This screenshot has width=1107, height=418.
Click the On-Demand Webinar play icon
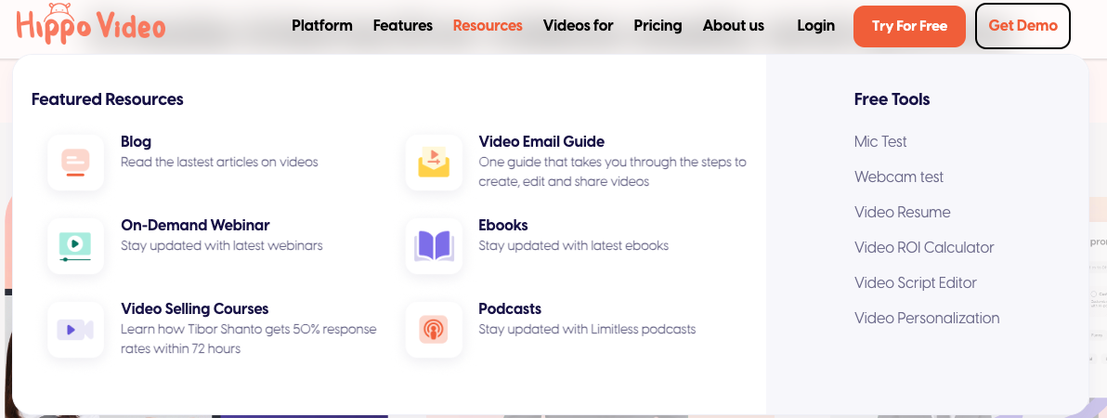tap(75, 246)
